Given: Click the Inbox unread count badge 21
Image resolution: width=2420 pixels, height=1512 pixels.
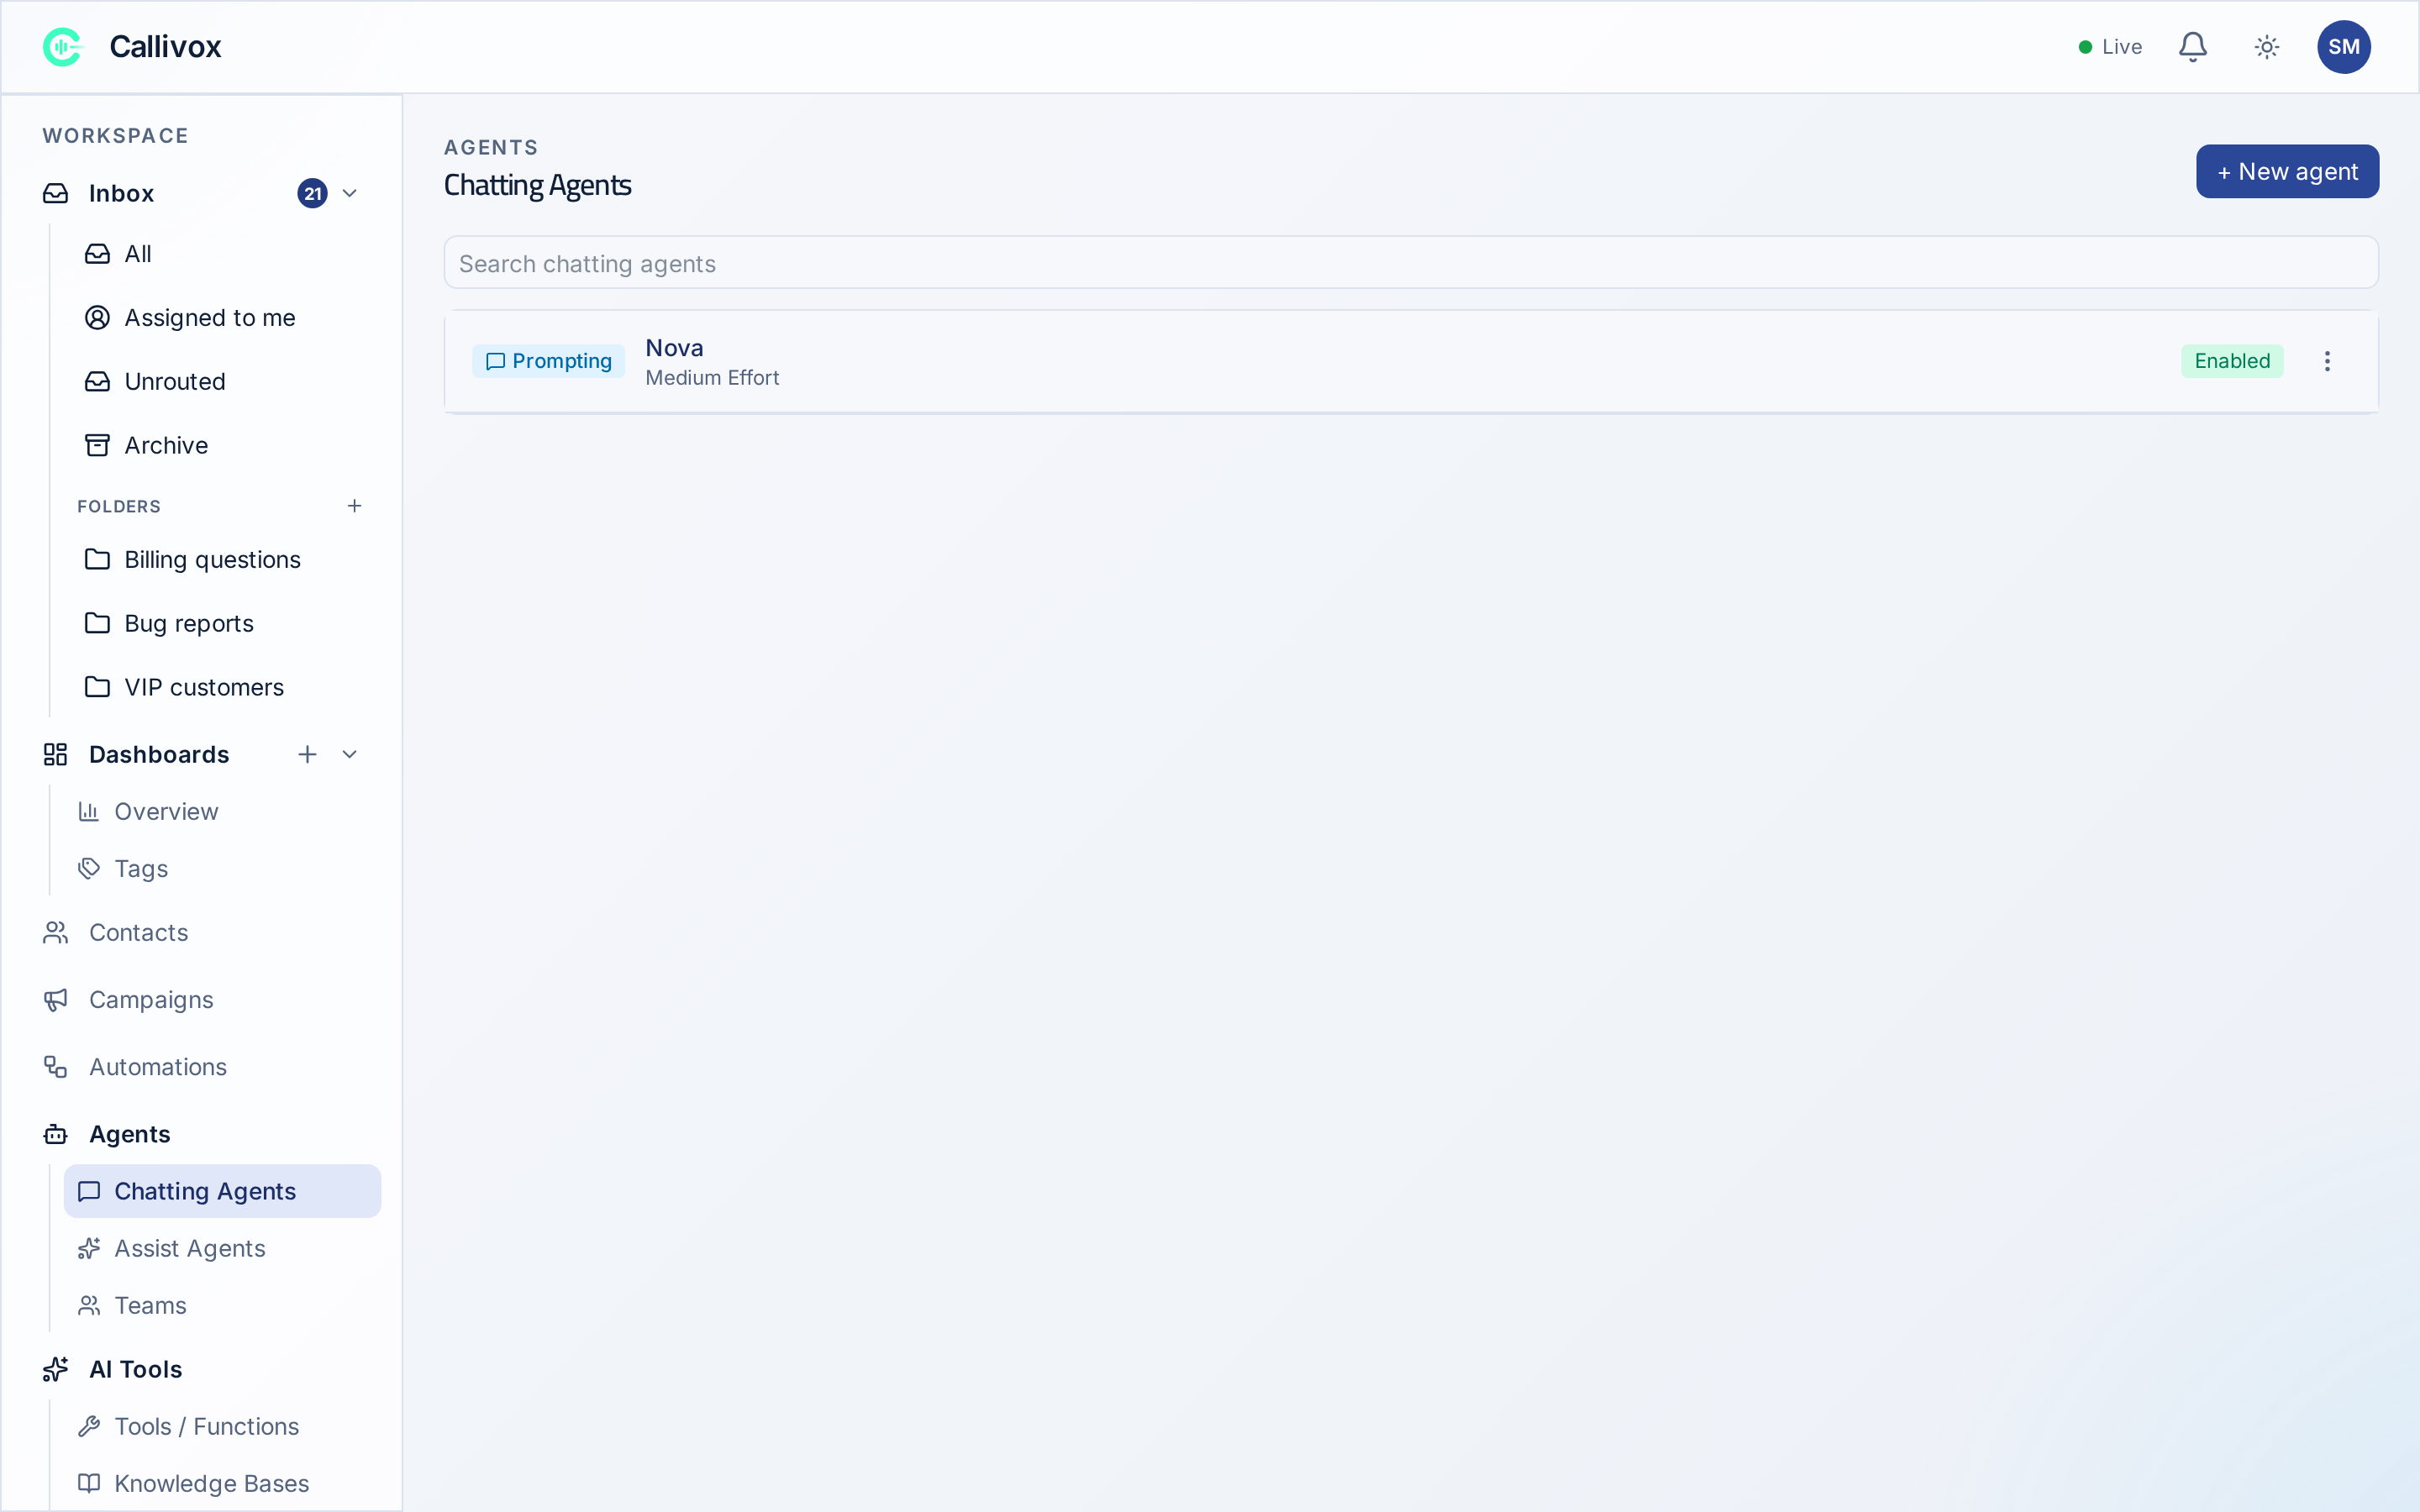Looking at the screenshot, I should click(x=312, y=193).
